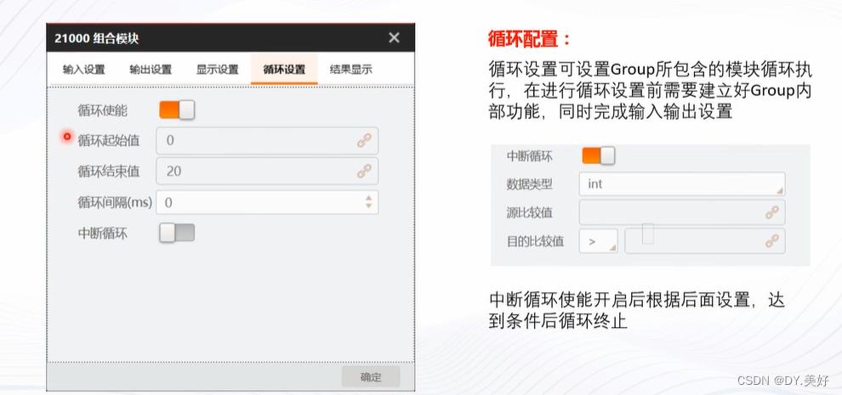
Task: Click the 数据类型 label
Action: pyautogui.click(x=530, y=184)
